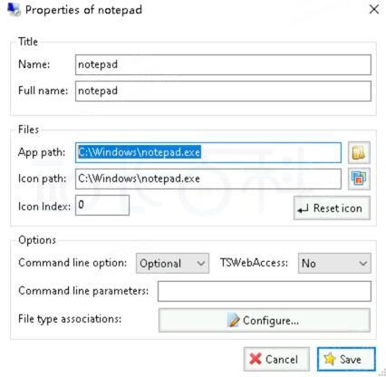386x377 pixels.
Task: Click the Files group label
Action: tap(28, 130)
